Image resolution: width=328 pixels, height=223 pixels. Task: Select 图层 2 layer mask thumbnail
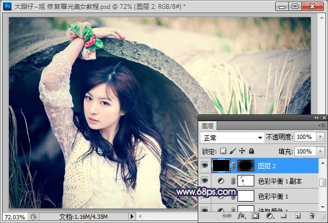[246, 166]
